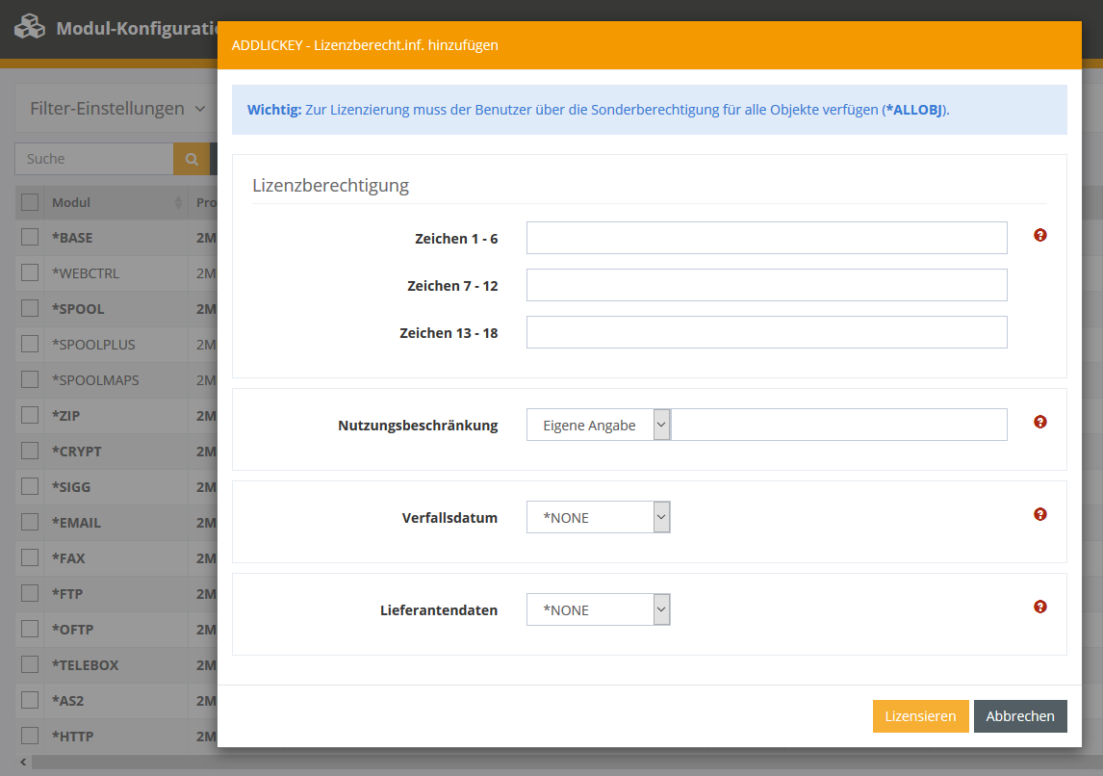Image resolution: width=1103 pixels, height=776 pixels.
Task: Expand the Filter-Einstellungen panel
Action: tap(117, 109)
